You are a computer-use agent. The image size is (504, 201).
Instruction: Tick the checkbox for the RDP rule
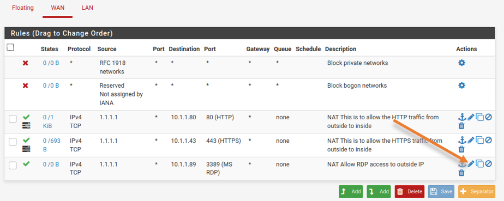(13, 166)
